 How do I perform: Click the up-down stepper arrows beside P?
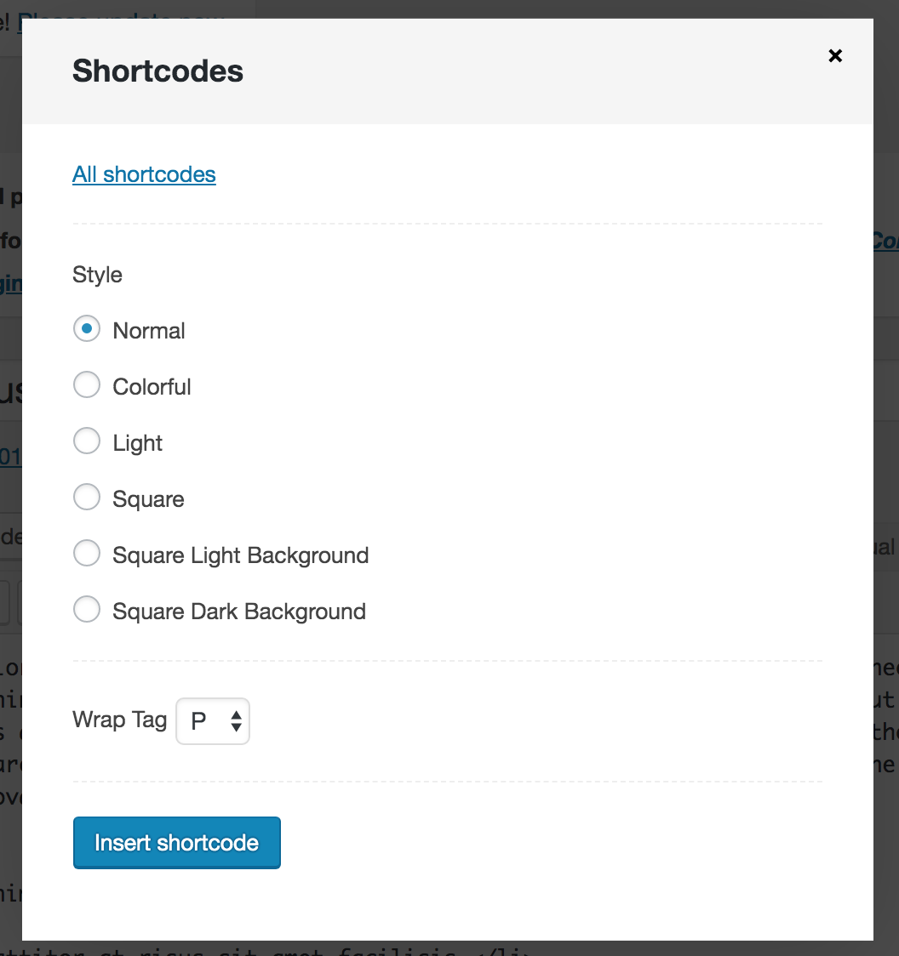pos(236,720)
